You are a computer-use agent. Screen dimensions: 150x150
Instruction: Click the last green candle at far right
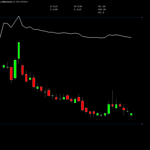[x=131, y=114]
